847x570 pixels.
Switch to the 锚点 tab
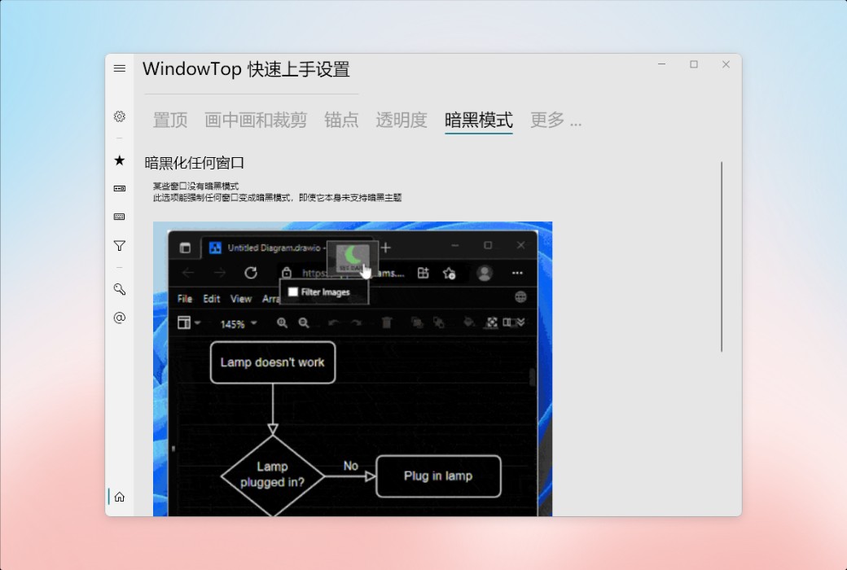[341, 120]
